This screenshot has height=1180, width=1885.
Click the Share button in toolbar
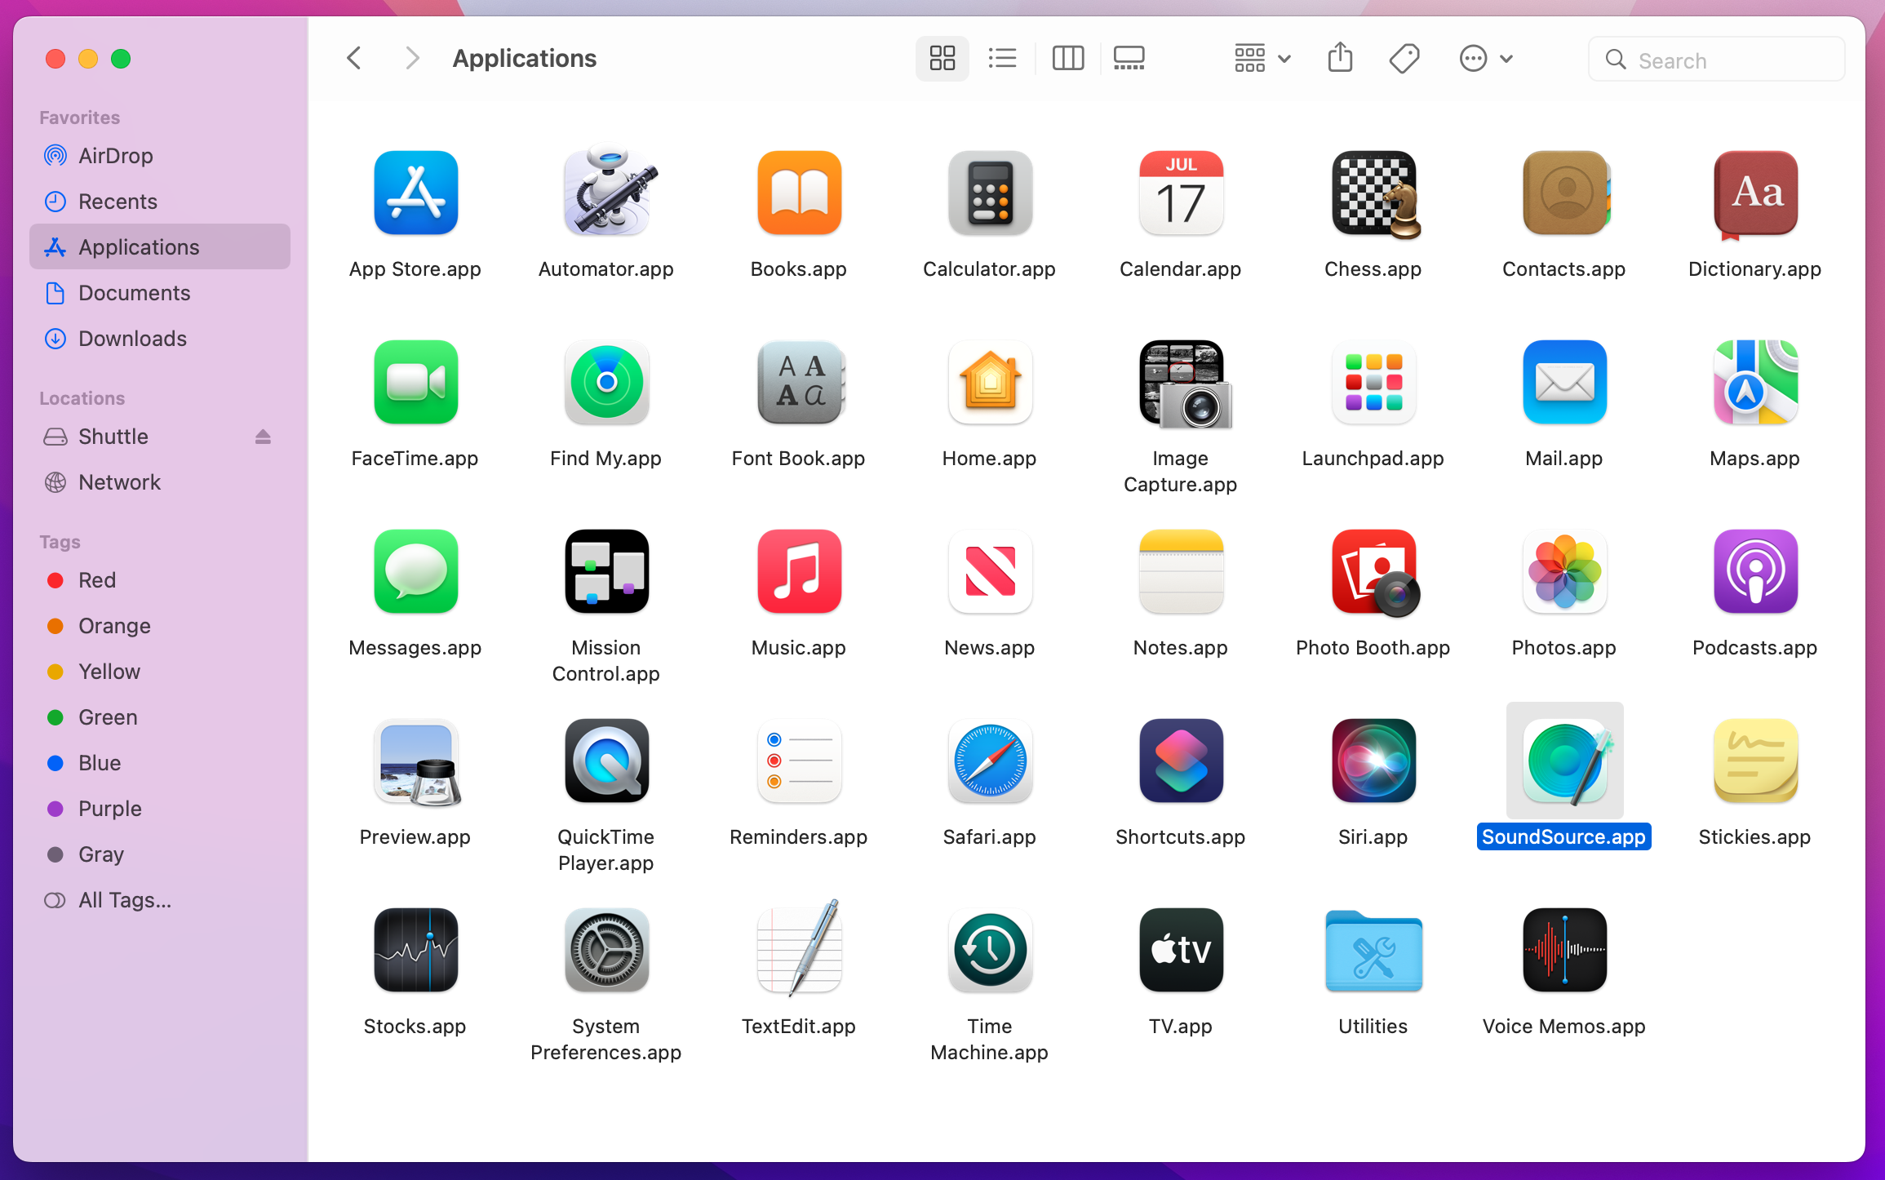tap(1340, 59)
